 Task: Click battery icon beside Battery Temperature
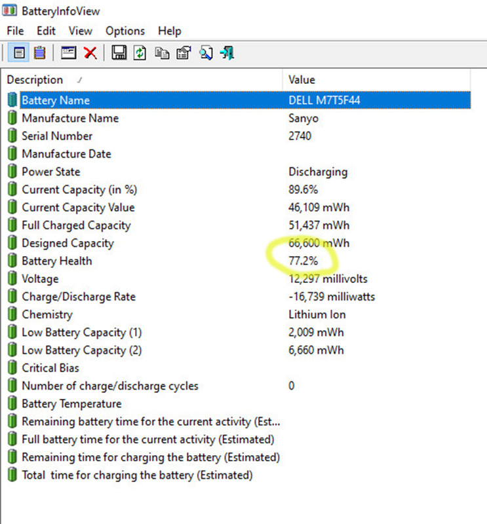(x=12, y=403)
